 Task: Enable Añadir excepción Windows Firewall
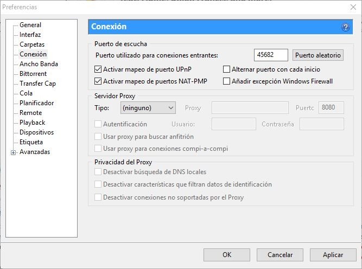click(x=226, y=81)
